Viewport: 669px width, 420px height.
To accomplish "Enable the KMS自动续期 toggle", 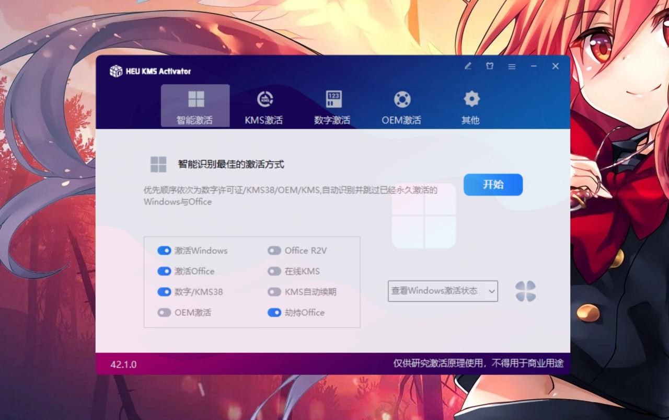I will (275, 292).
